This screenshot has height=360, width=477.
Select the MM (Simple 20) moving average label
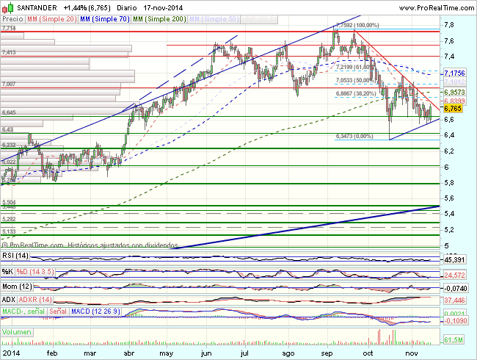52,17
